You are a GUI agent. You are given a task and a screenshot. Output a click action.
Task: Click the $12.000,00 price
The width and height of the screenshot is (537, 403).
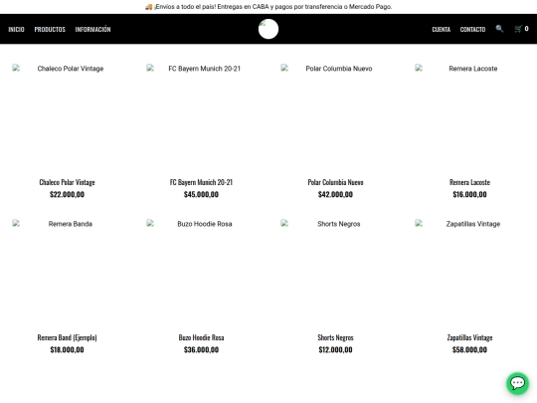point(336,349)
